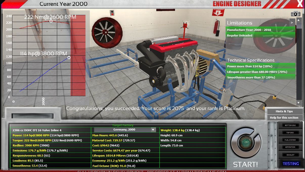
Task: Click the peak power marker on graph
Action: [x=69, y=58]
